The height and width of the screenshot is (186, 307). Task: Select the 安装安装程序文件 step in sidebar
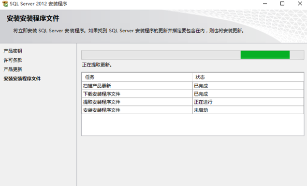[x=22, y=79]
